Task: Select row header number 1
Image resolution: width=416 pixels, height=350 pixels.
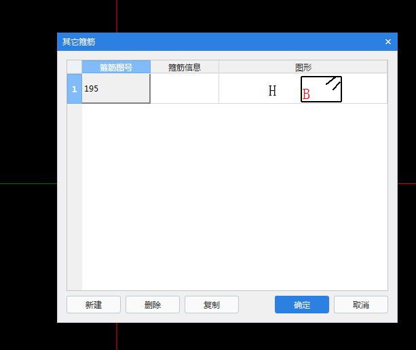Action: [75, 89]
